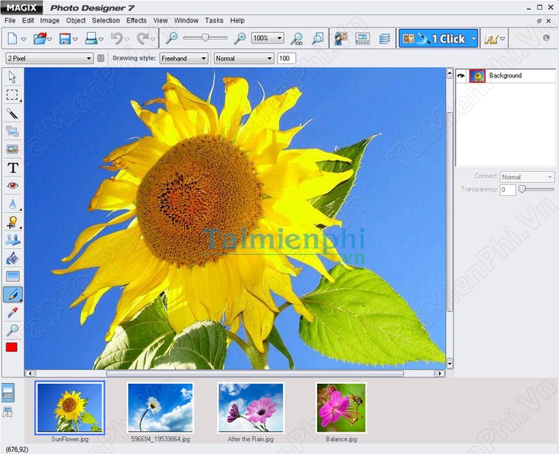
Task: Open the Tasks menu
Action: click(214, 20)
